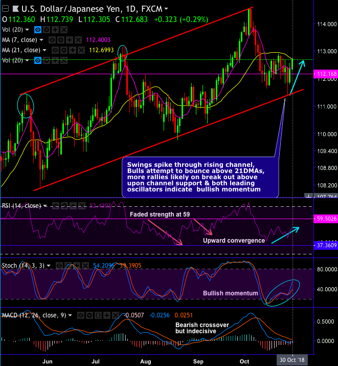
Task: Click the plus icon beside 107.764 on price axis
Action: click(x=308, y=196)
